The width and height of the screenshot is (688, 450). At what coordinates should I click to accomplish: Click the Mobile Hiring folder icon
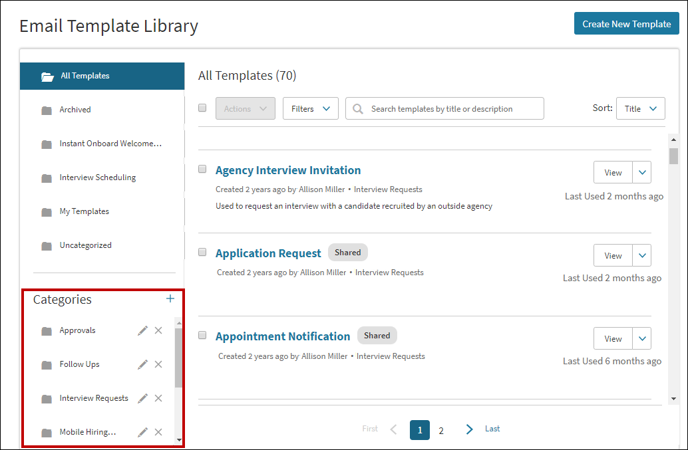tap(47, 433)
